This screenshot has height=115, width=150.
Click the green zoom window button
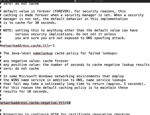8,1
